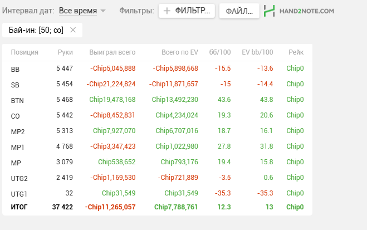The image size is (367, 230).
Task: Sort by the Выиграл всего column header
Action: point(112,52)
